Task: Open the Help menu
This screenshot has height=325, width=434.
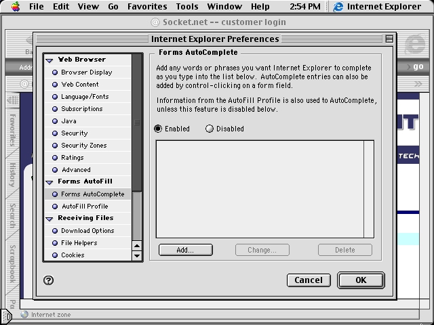Action: [260, 6]
